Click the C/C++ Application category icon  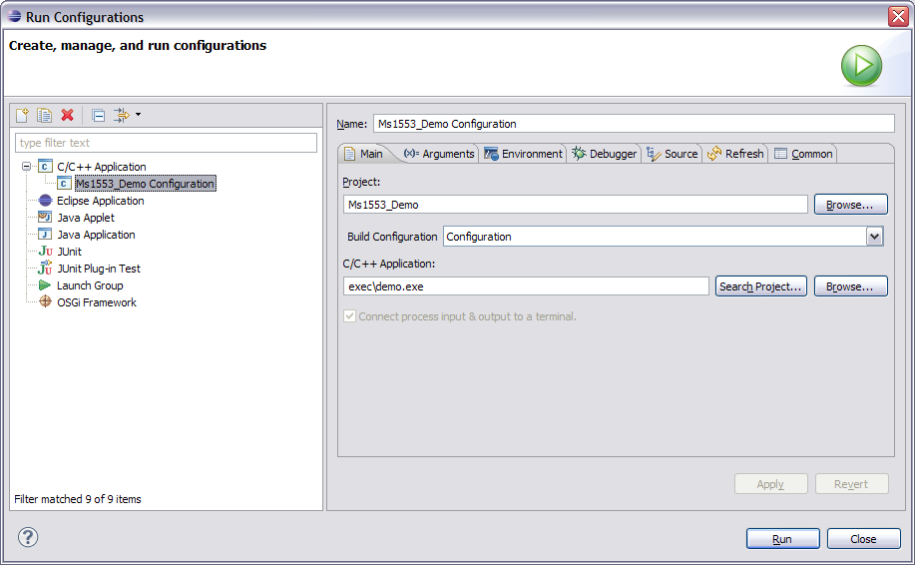[x=45, y=167]
